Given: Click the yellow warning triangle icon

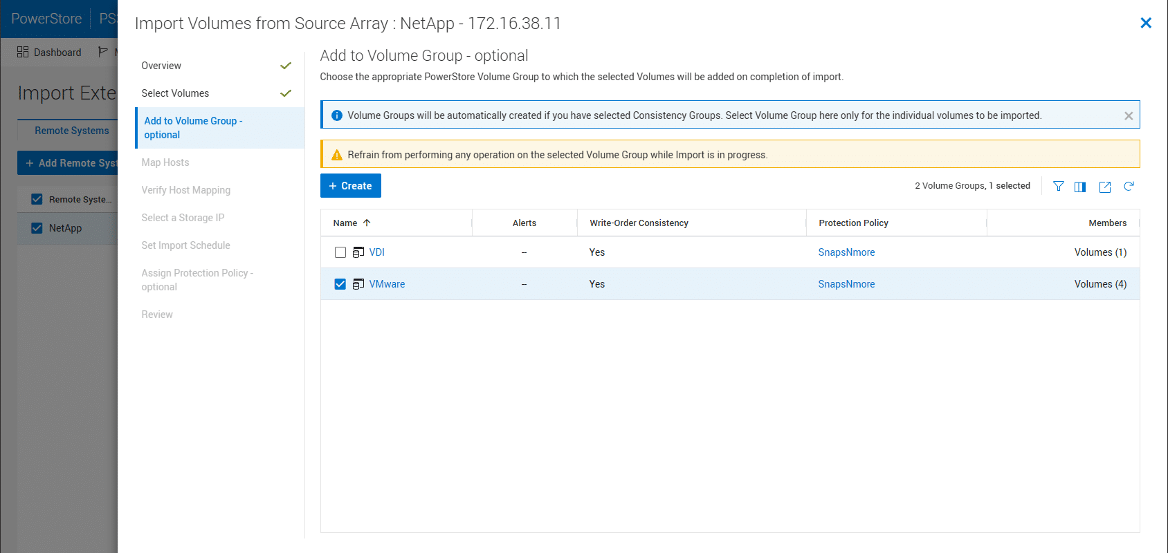Looking at the screenshot, I should click(337, 155).
